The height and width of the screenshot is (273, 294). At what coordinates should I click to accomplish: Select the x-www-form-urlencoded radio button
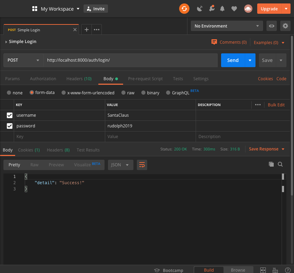click(x=63, y=93)
